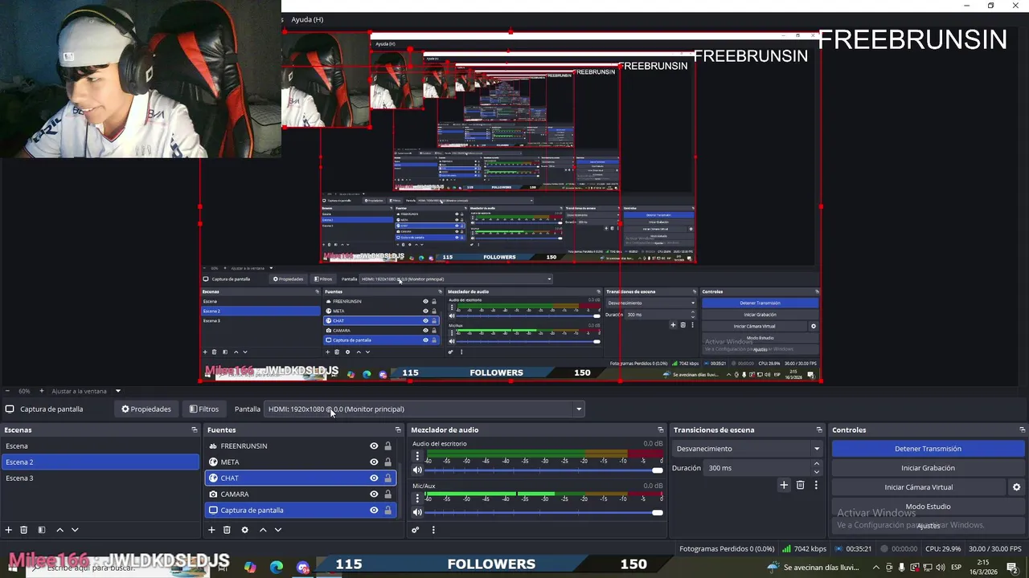Screen dimensions: 1029x578
Task: Delete the selected source with trash icon
Action: [x=227, y=530]
